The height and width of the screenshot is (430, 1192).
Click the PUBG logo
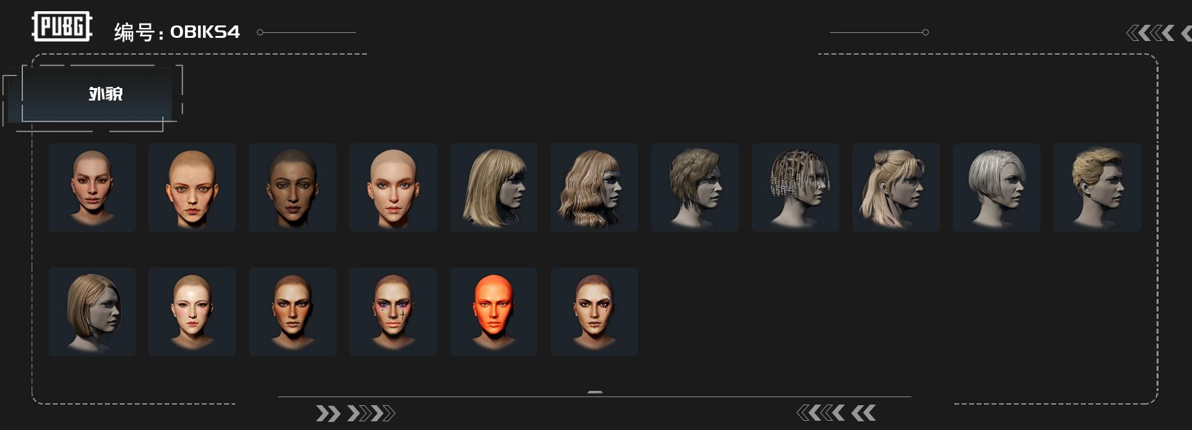(x=61, y=27)
